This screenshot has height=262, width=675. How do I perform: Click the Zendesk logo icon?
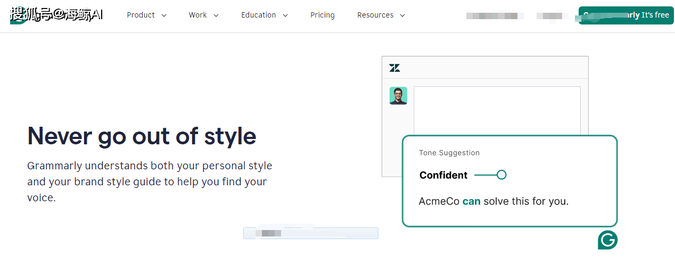click(394, 68)
